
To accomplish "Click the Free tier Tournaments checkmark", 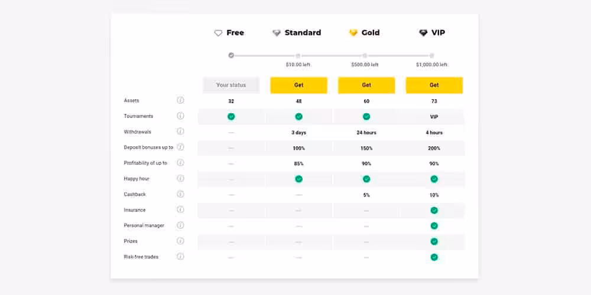I will coord(231,116).
